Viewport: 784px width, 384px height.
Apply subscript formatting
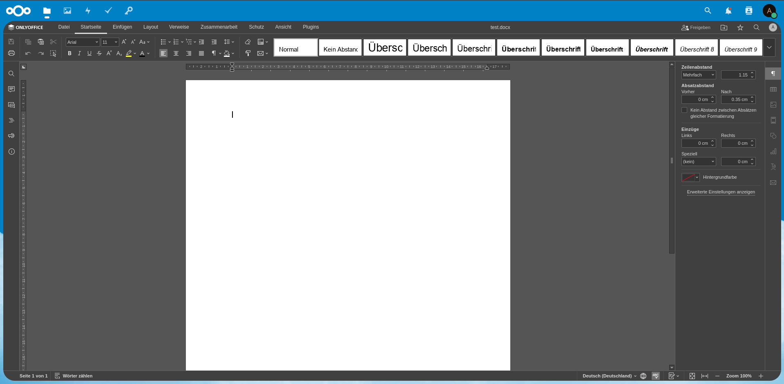point(119,53)
